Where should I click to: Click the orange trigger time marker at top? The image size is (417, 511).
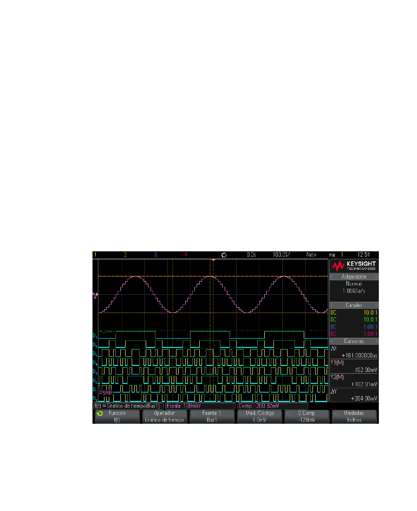213,260
